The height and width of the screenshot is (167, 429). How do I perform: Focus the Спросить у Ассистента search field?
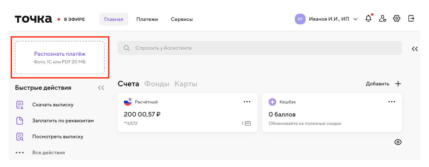pos(260,48)
